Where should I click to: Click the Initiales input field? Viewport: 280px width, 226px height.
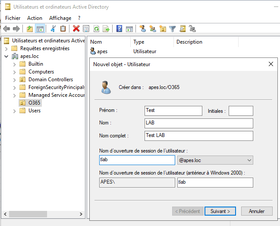[x=241, y=111]
